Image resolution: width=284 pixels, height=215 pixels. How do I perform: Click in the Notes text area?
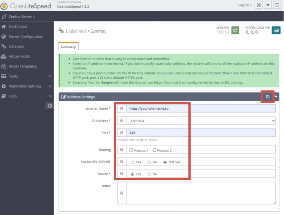point(201,193)
